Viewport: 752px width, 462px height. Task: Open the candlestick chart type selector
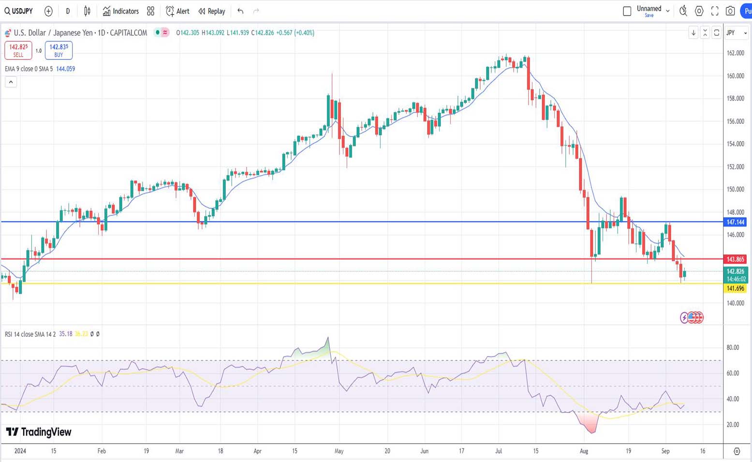87,11
